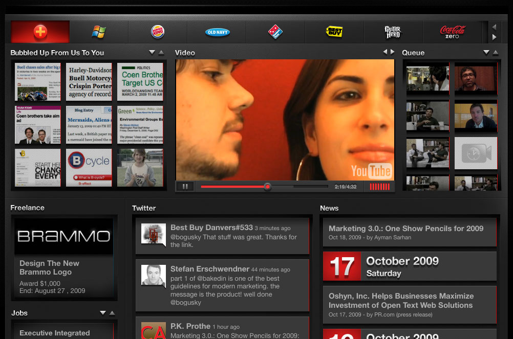Expand Bubbled Up From Us panel down arrow
The image size is (513, 339).
(x=152, y=53)
